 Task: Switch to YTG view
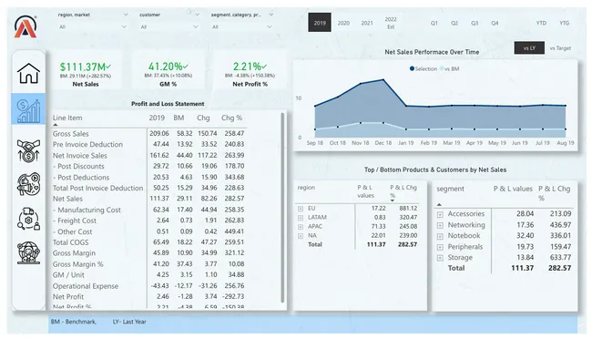[x=564, y=23]
